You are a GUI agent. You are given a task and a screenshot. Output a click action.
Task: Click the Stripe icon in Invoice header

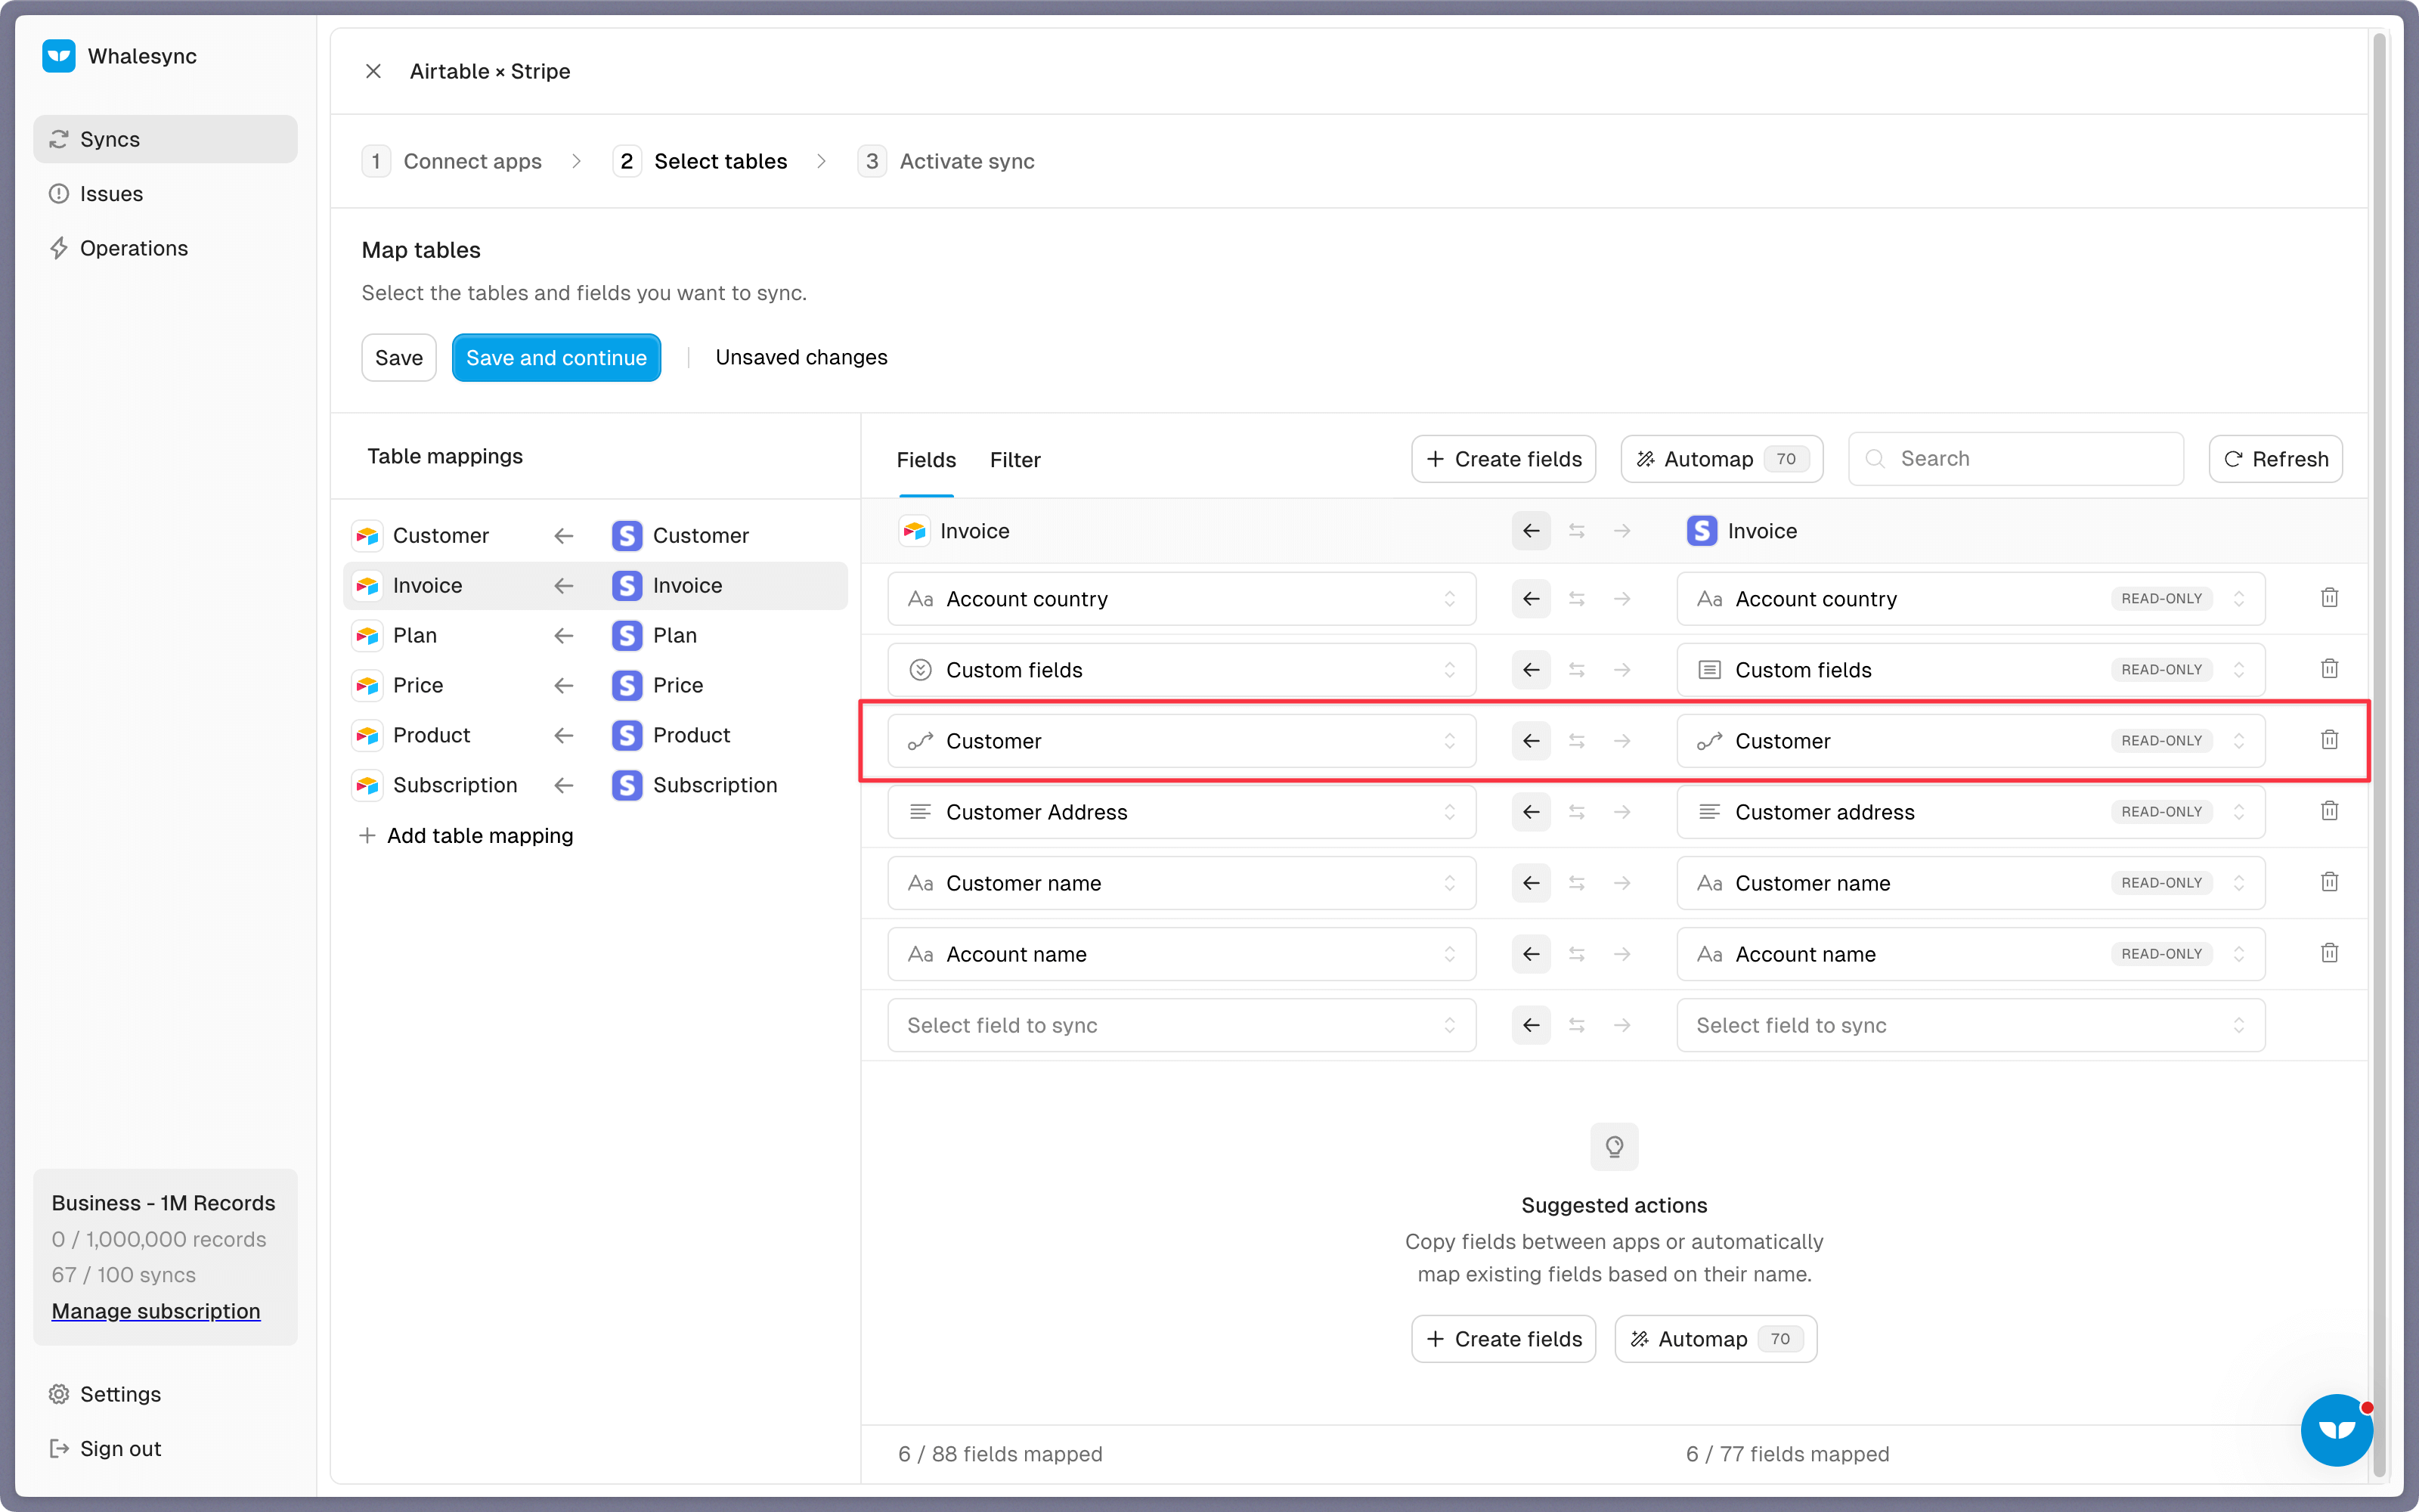click(1702, 531)
